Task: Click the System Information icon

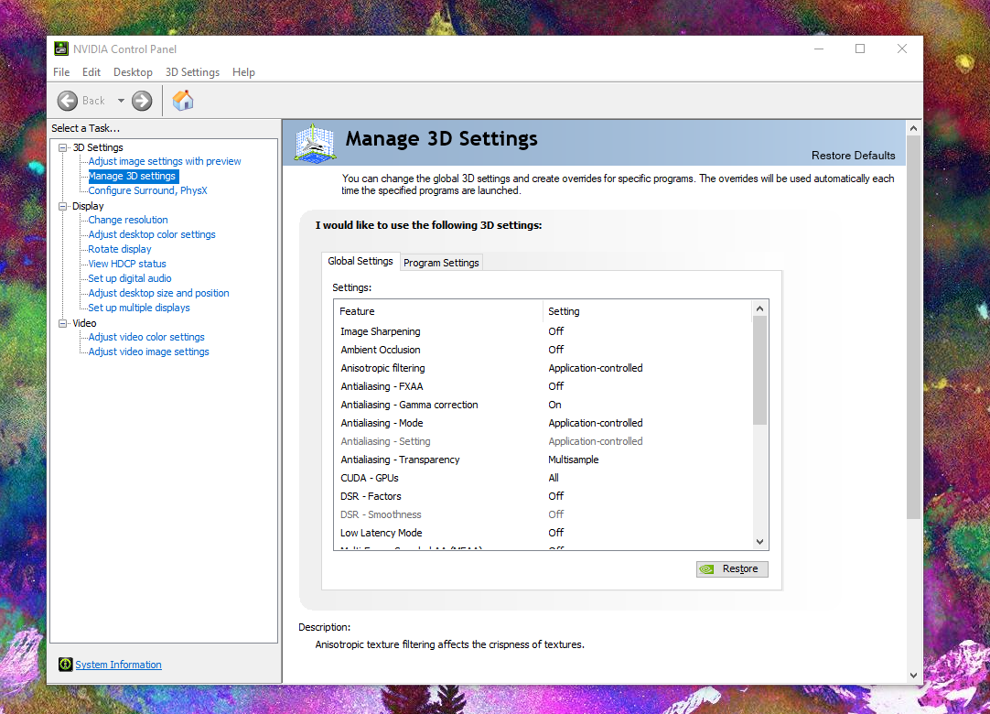Action: click(66, 664)
